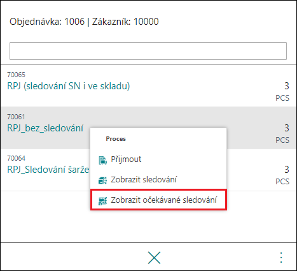Click quantity 3 PCS of item 70064
Image resolution: width=297 pixels, height=271 pixels.
282,175
